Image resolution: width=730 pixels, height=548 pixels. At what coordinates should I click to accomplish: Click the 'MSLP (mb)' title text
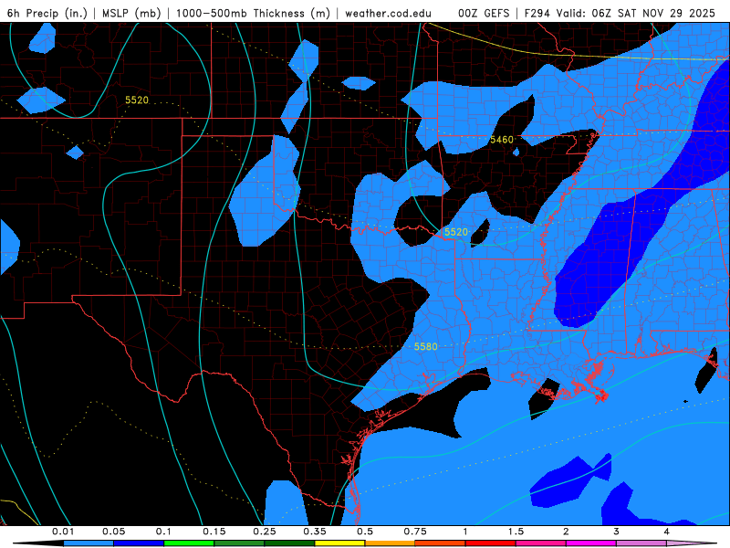[x=131, y=13]
